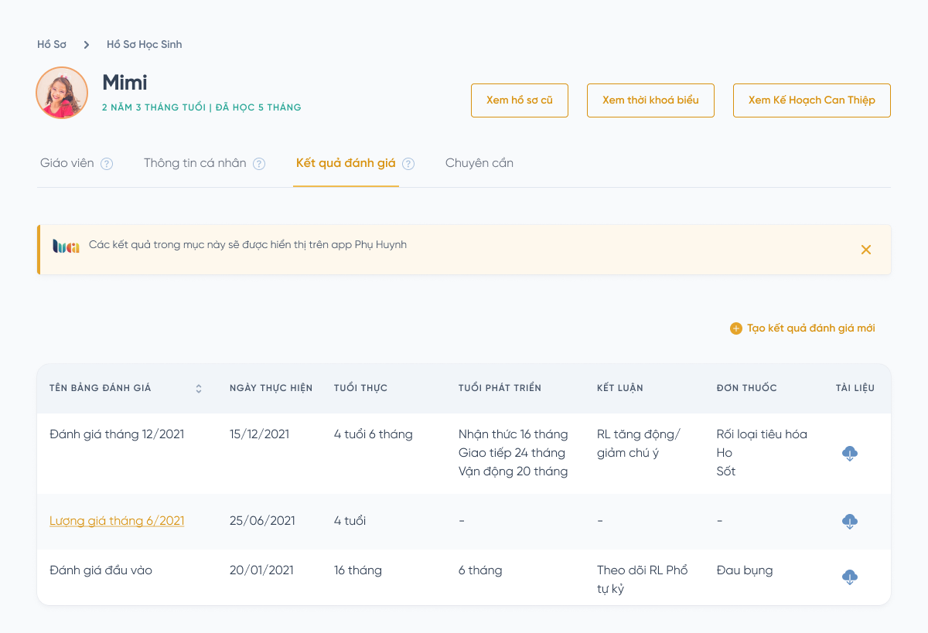Create new result via Tạo kết quả đánh giá mới

pyautogui.click(x=803, y=328)
